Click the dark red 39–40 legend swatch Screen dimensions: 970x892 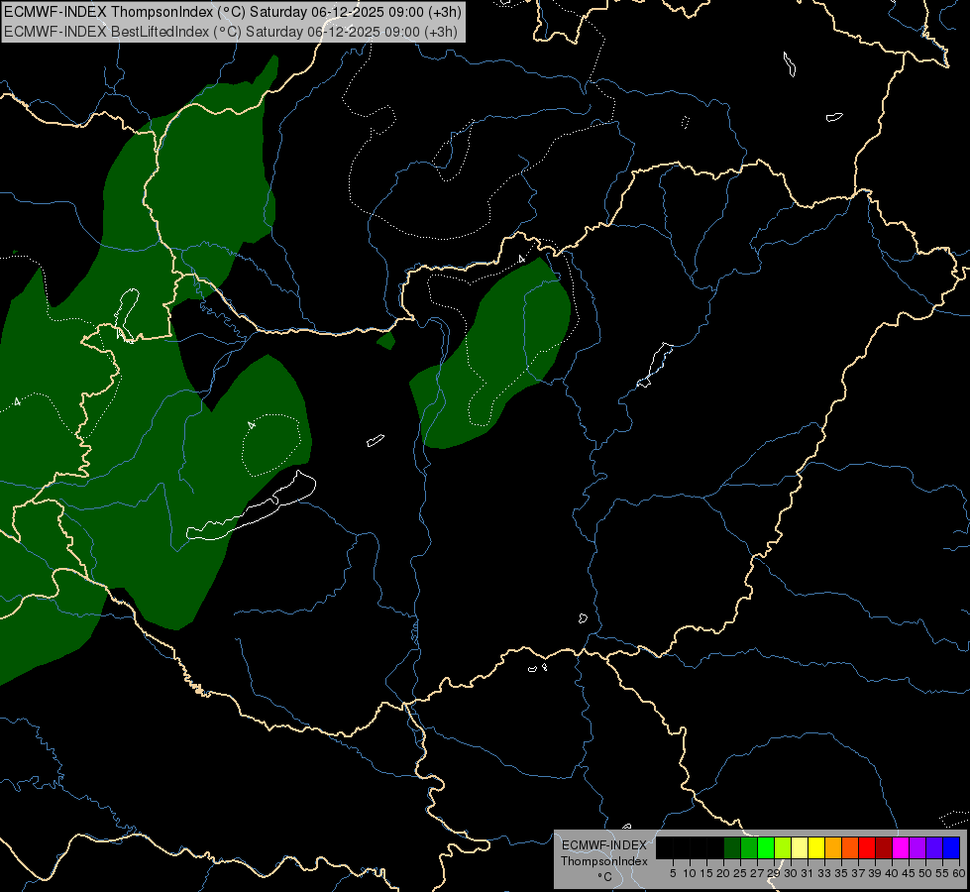point(884,848)
